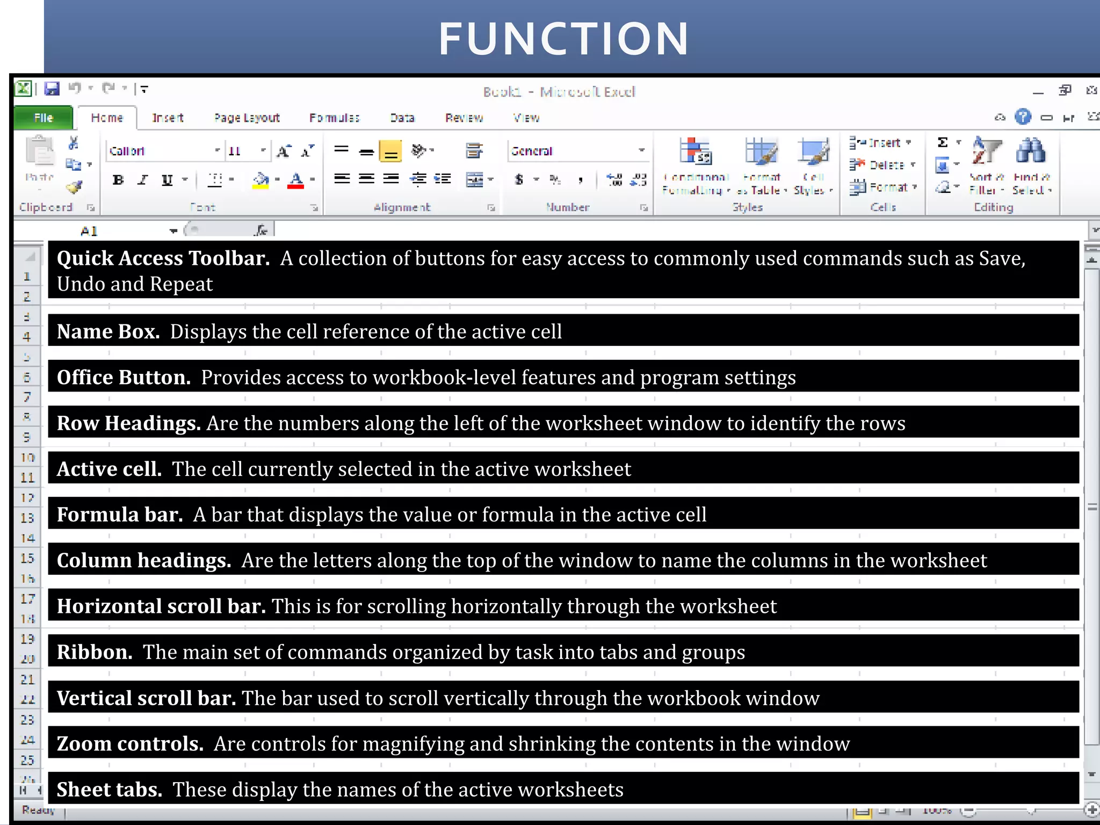Click the Redo icon in Quick Access Toolbar
The width and height of the screenshot is (1100, 825).
[108, 88]
